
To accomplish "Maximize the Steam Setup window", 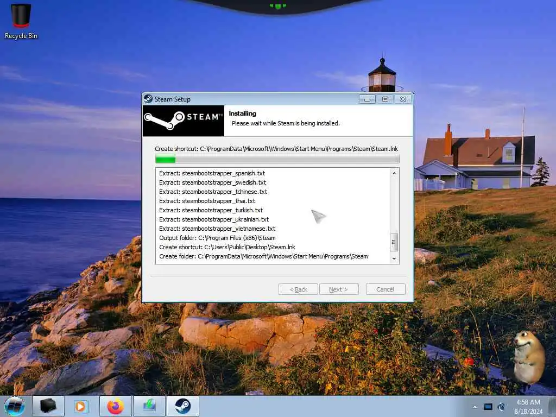I will coord(385,99).
